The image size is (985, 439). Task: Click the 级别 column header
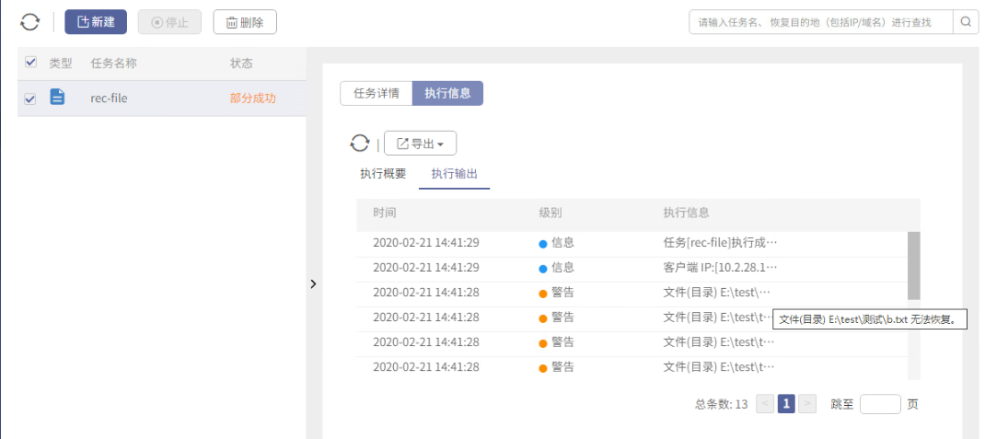[550, 213]
